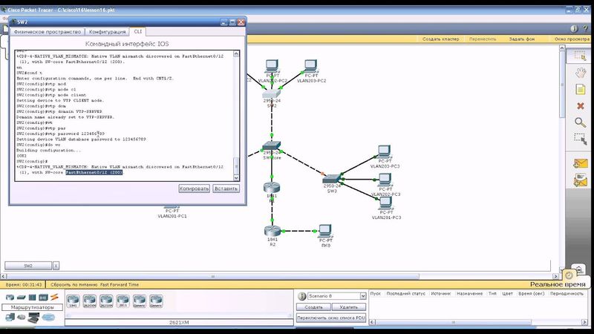Click the Копировать button

point(194,189)
